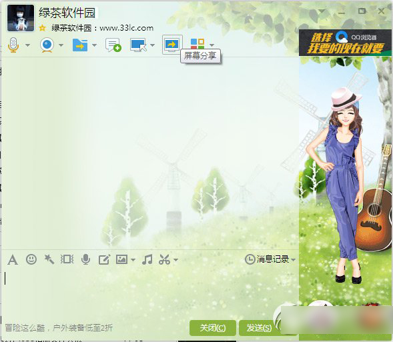
Task: Open window menu dropdown triangle
Action: [x=322, y=11]
